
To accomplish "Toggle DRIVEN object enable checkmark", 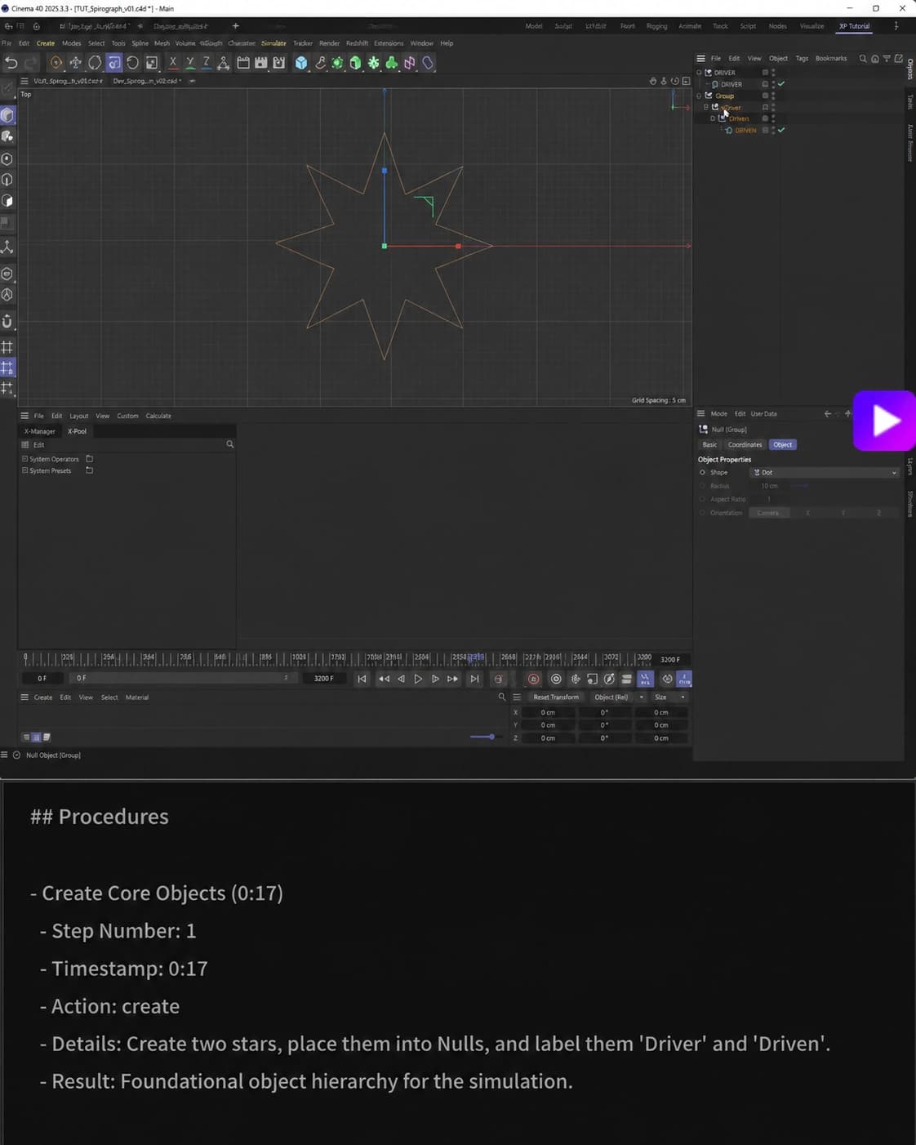I will pos(781,131).
